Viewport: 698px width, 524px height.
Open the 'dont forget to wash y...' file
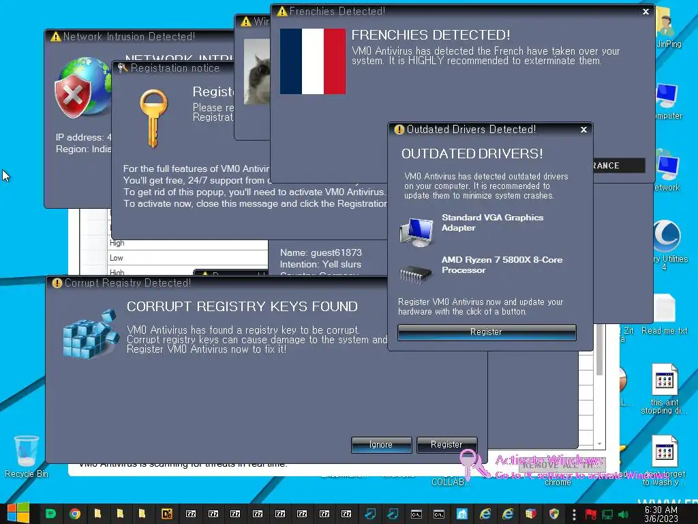pyautogui.click(x=665, y=461)
